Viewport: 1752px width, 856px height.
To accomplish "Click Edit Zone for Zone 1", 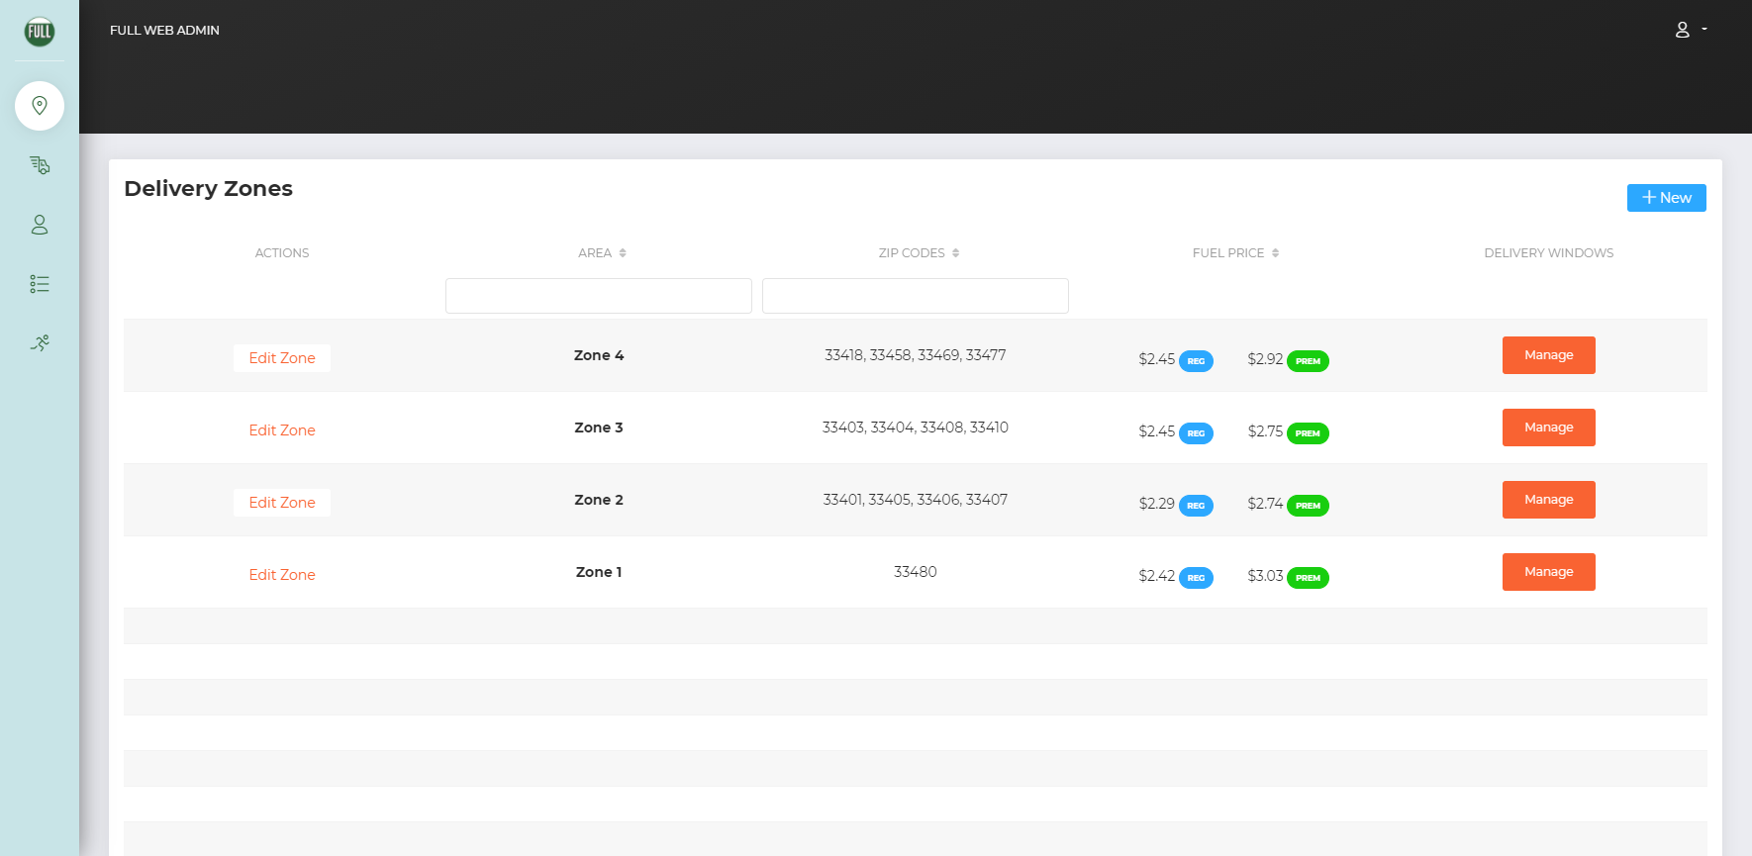I will coord(282,575).
